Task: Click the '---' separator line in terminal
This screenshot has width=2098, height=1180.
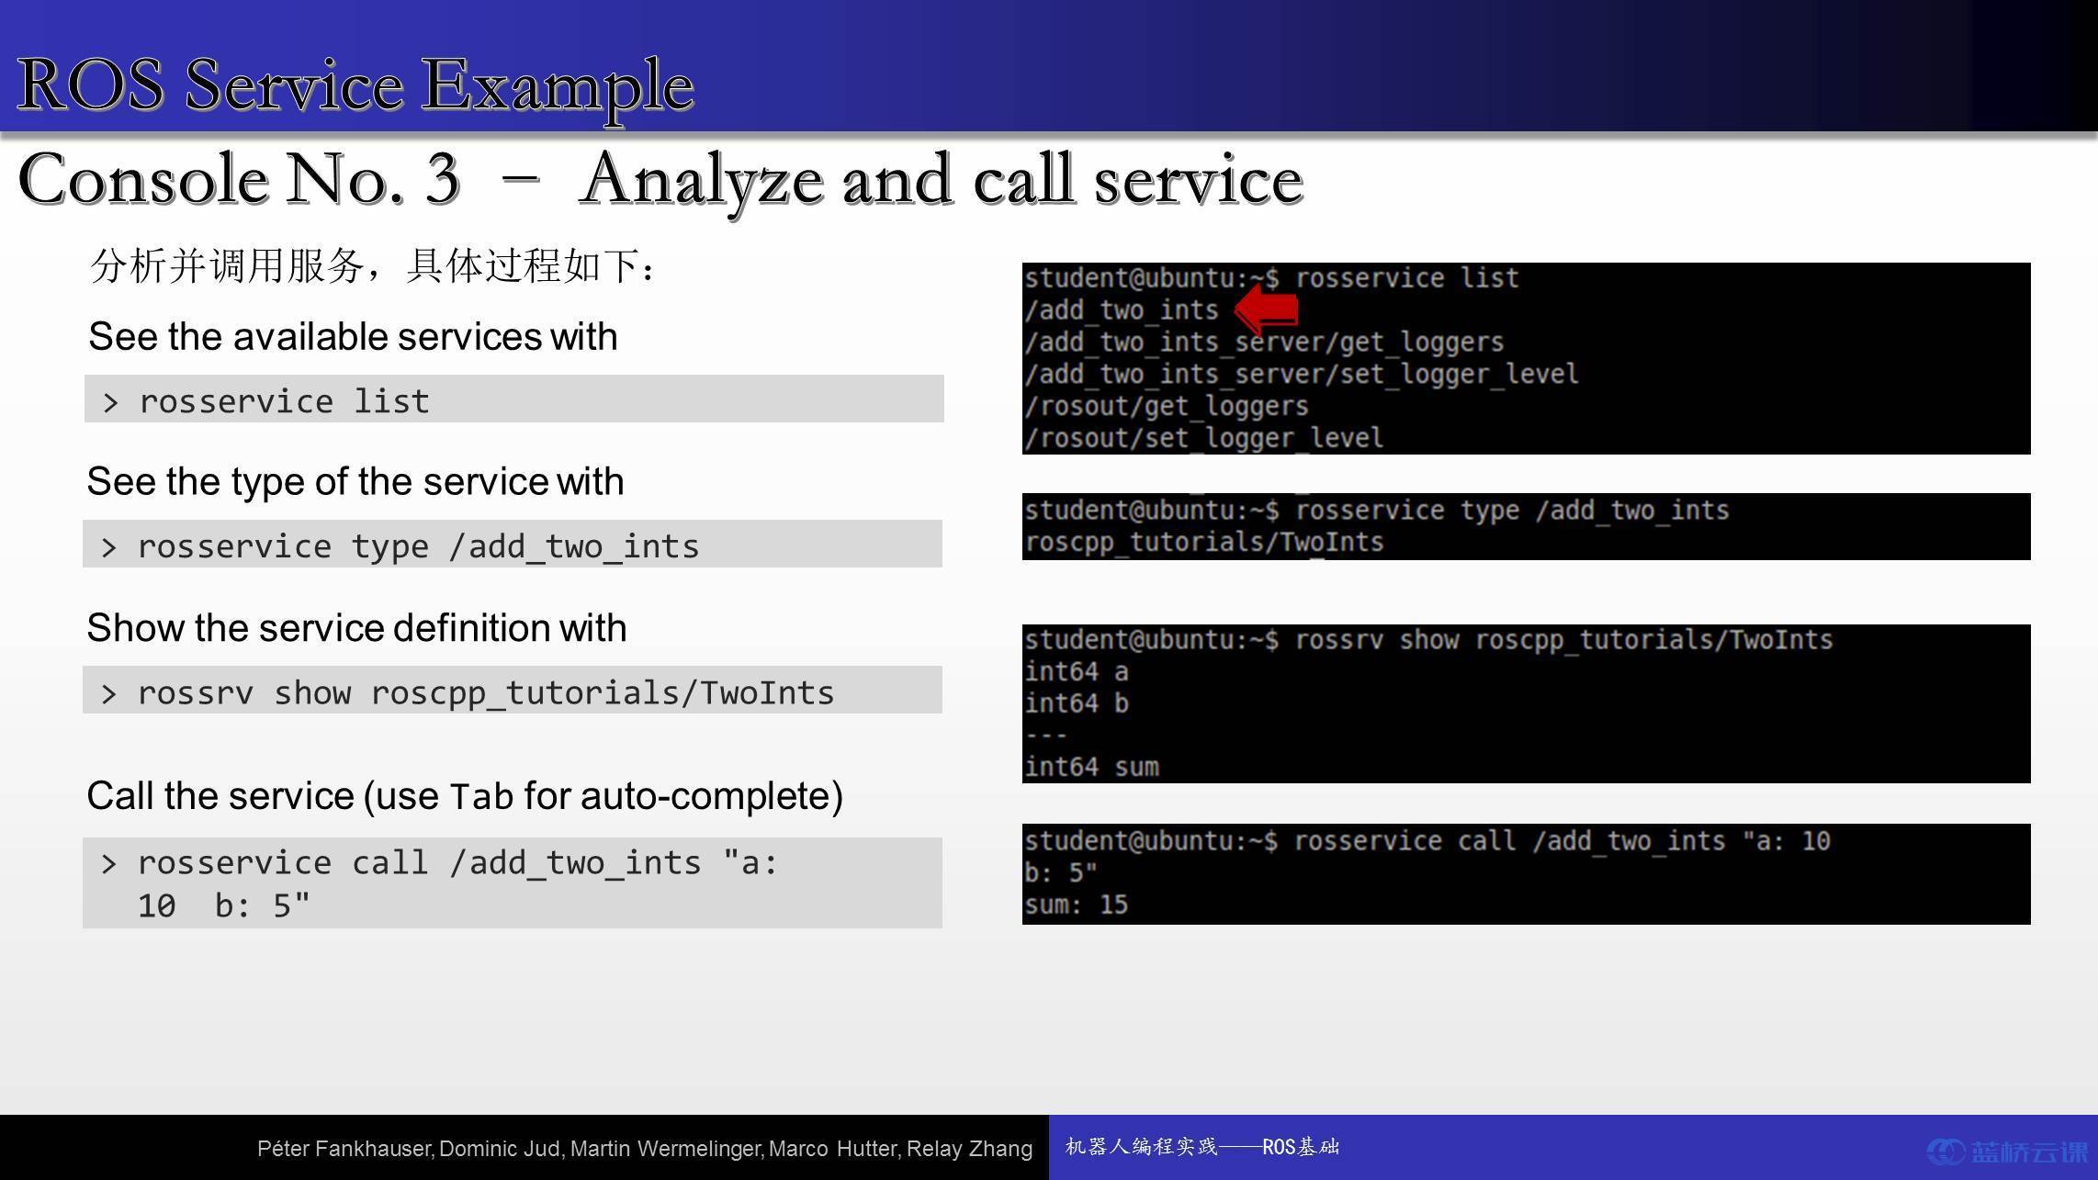Action: [x=1046, y=736]
